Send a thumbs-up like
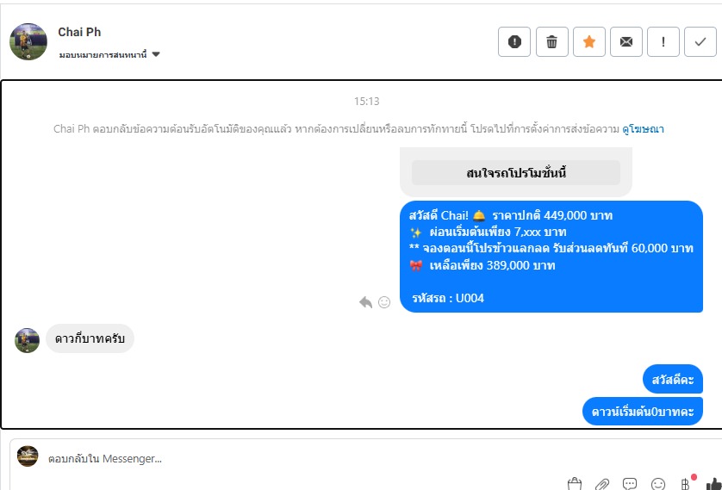The width and height of the screenshot is (722, 490). pos(713,484)
